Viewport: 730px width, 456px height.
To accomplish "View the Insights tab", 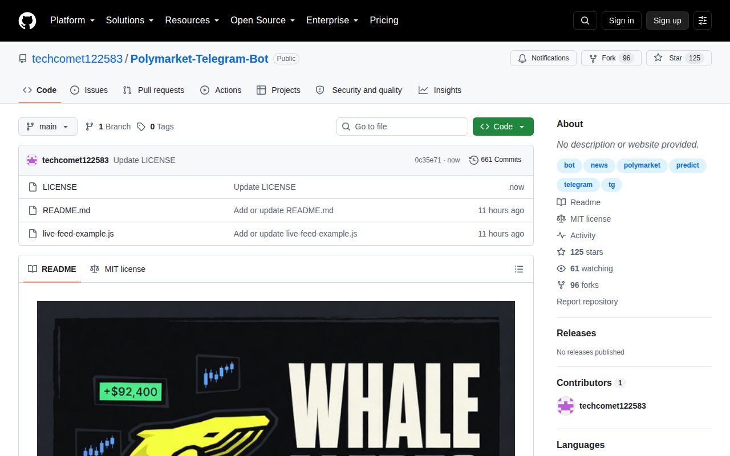I will [x=440, y=90].
